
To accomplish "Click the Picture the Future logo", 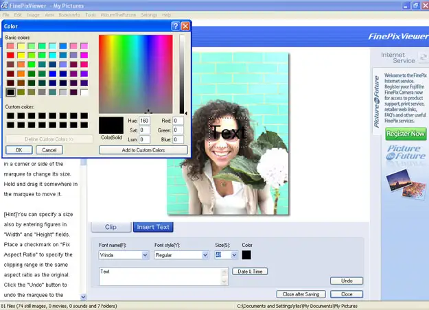I will pyautogui.click(x=406, y=152).
